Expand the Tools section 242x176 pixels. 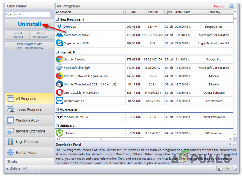30,161
